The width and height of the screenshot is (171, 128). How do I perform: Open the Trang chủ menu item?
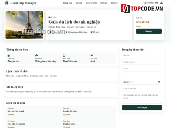point(67,3)
